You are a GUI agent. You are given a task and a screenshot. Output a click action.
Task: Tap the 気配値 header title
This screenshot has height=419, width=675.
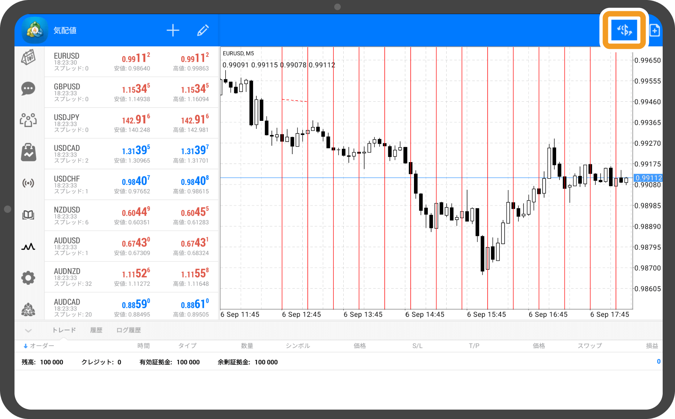pyautogui.click(x=65, y=30)
